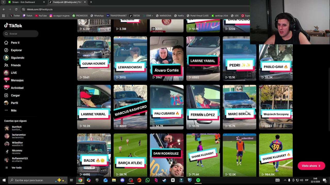Screen dimensions: 330x185
Task: Click the Windows taskbar search box
Action: [38, 180]
